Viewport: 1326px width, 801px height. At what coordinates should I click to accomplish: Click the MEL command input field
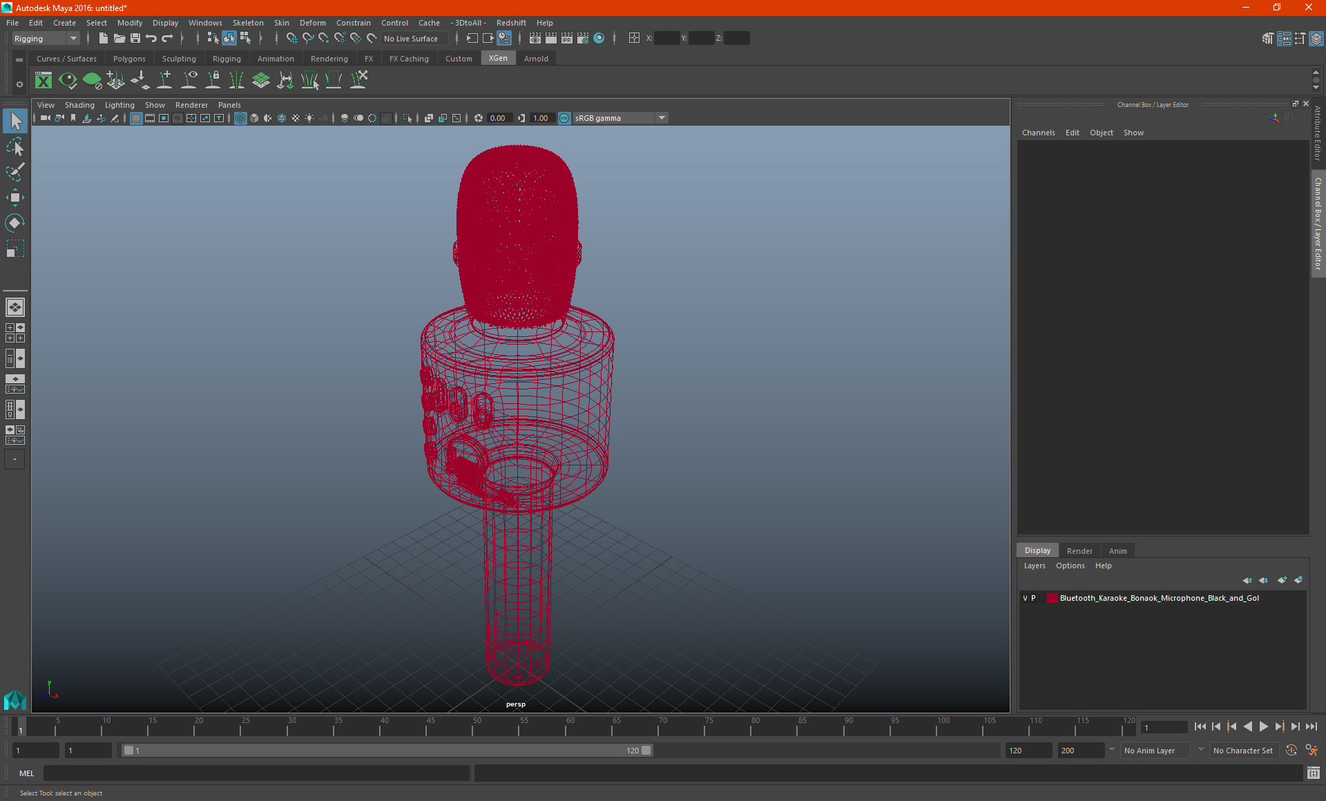[x=256, y=773]
